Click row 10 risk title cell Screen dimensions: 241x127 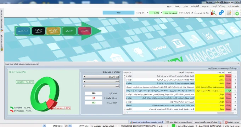coord(163,109)
